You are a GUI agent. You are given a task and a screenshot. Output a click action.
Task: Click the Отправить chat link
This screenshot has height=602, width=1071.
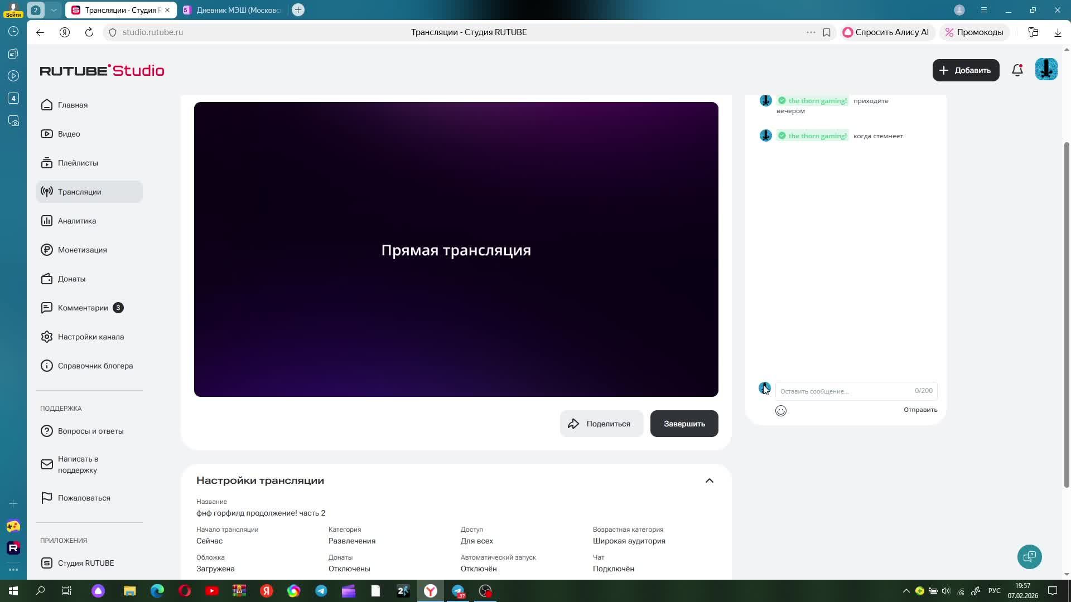tap(920, 410)
